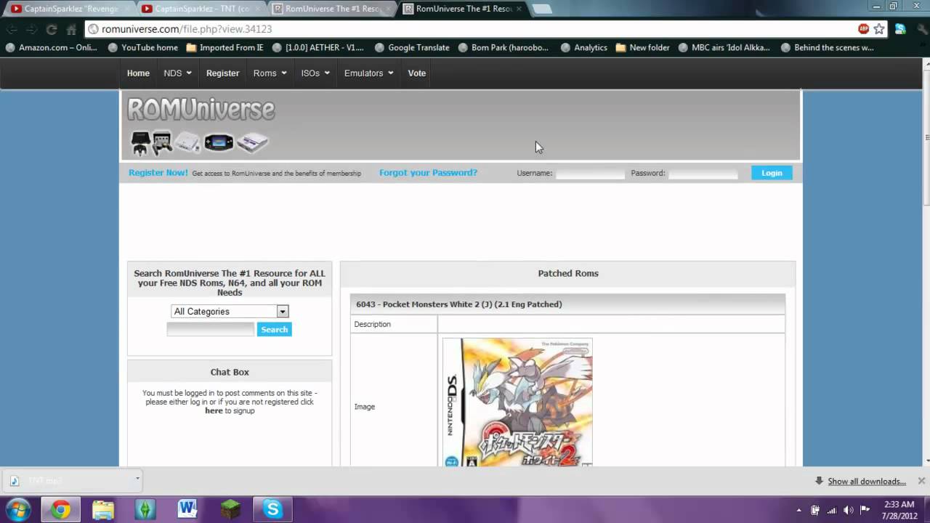930x523 pixels.
Task: Click the Skype extension icon in Chrome toolbar
Action: click(x=900, y=29)
